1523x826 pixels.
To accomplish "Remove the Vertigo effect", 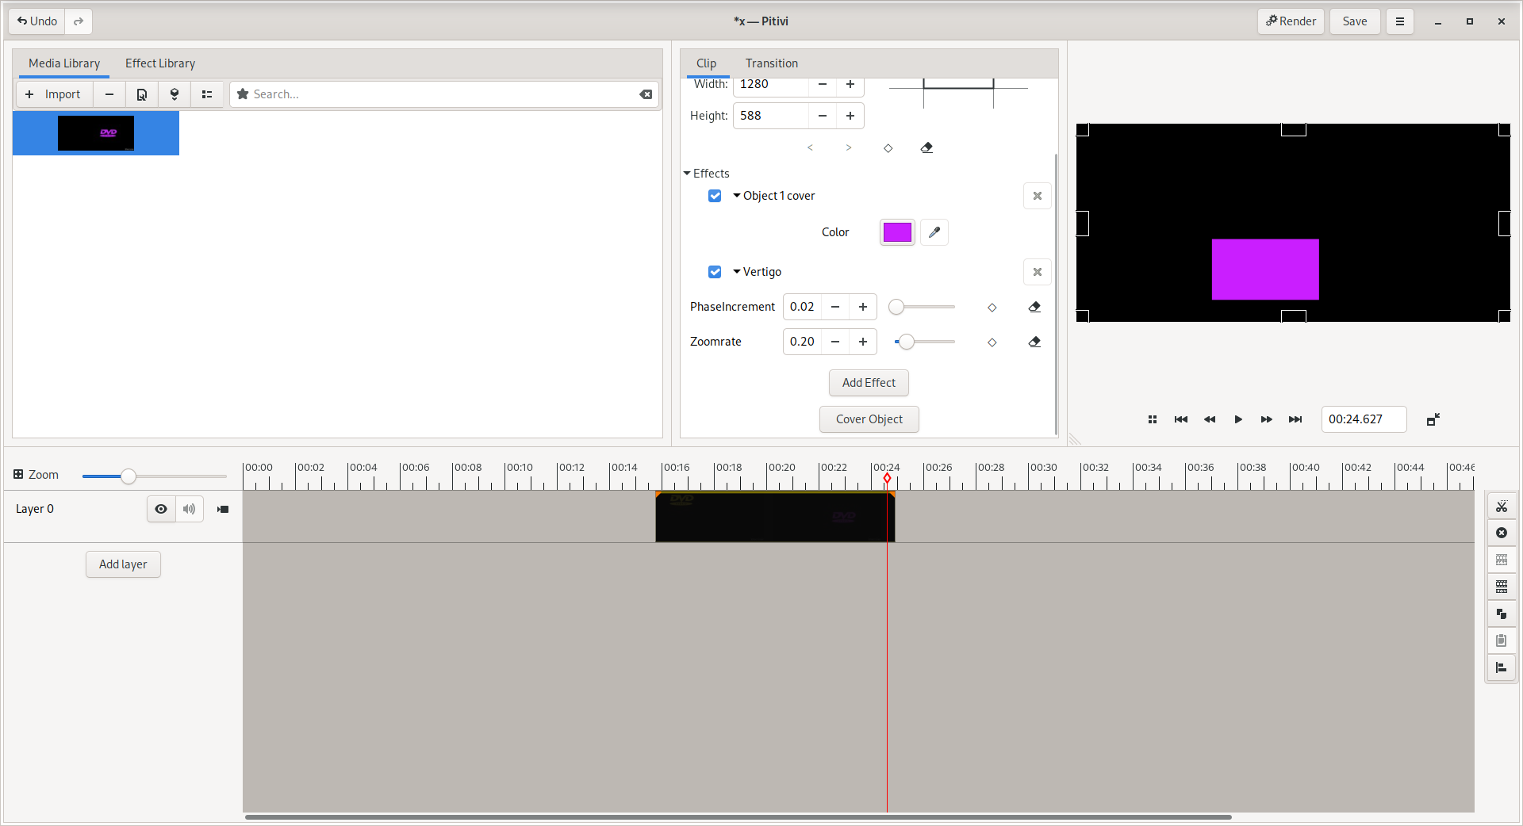I will (x=1037, y=272).
